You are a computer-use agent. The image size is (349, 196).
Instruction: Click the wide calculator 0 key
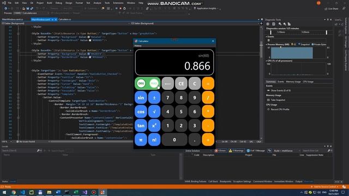click(174, 139)
